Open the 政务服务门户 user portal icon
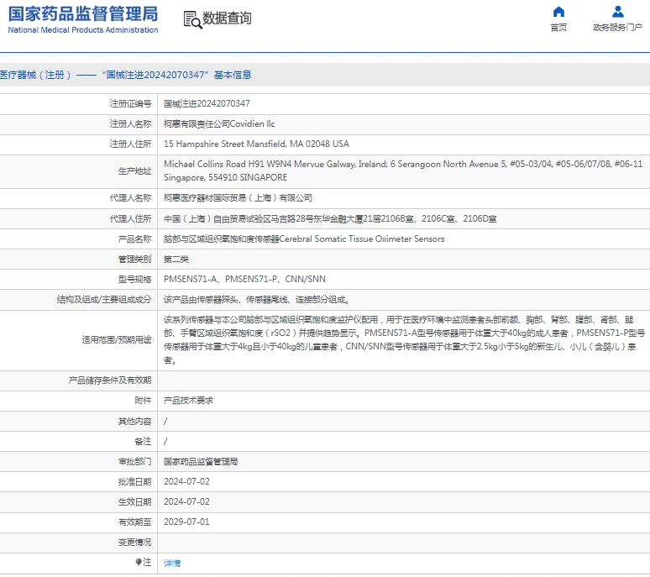Viewport: 650px width, 577px height. [x=617, y=12]
